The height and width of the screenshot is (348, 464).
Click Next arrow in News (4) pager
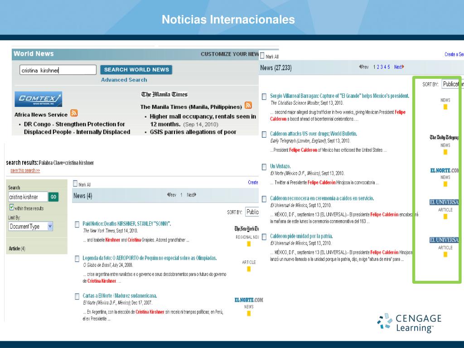pyautogui.click(x=192, y=195)
